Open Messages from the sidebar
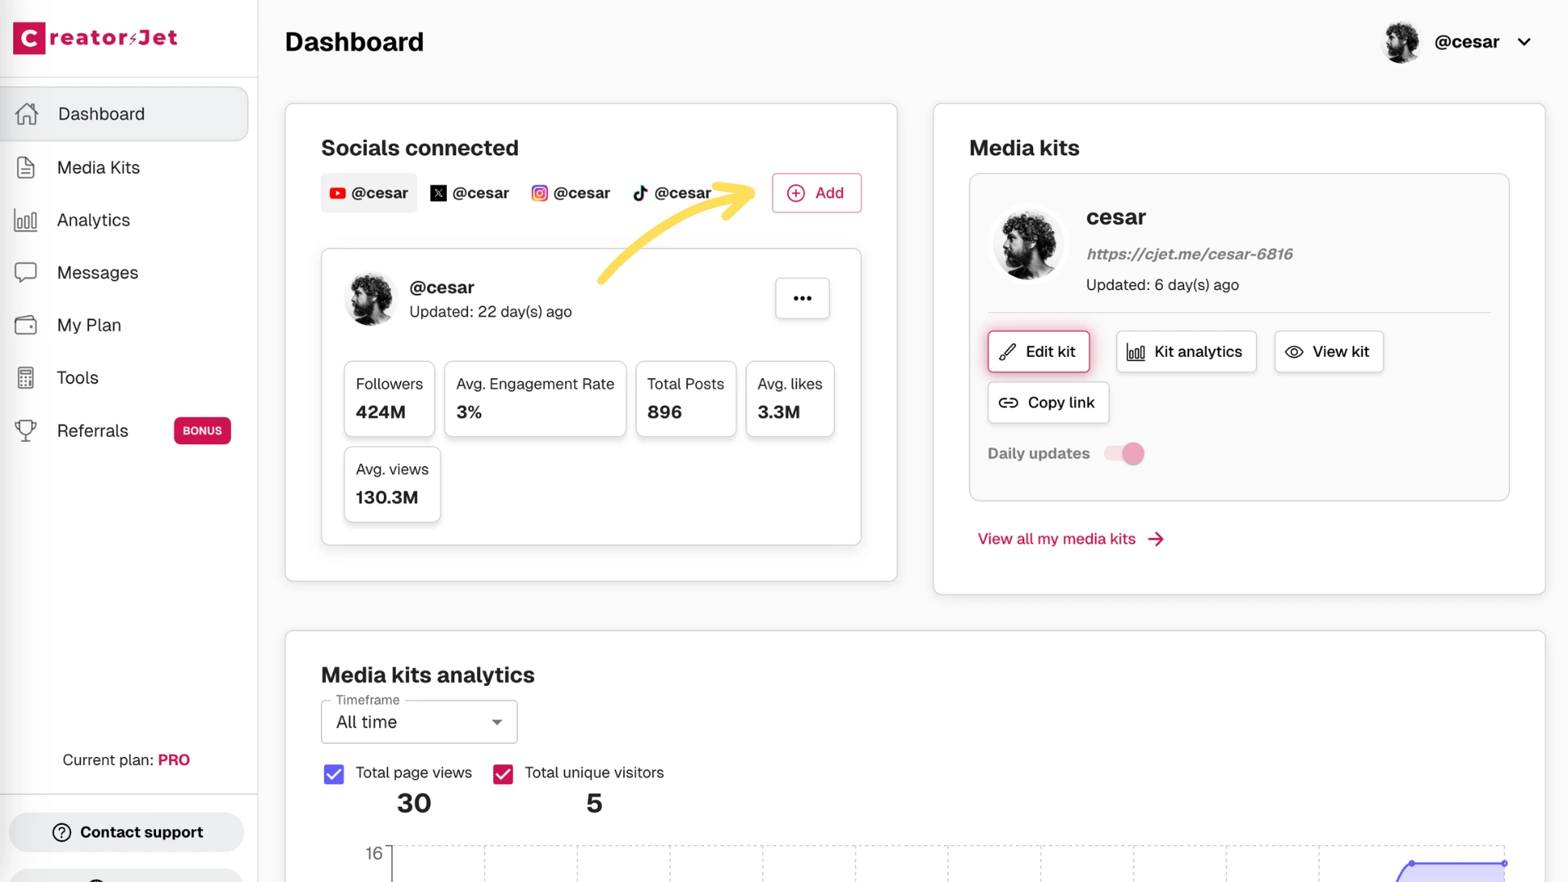This screenshot has height=882, width=1568. [x=27, y=272]
